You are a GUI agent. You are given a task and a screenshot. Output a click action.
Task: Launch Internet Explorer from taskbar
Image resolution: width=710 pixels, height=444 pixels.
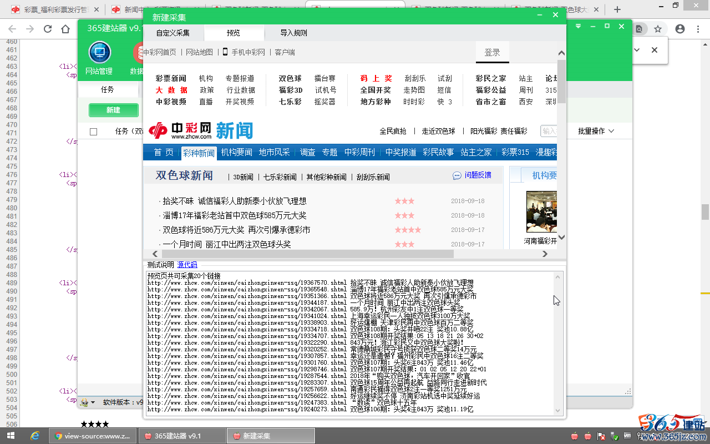click(35, 436)
